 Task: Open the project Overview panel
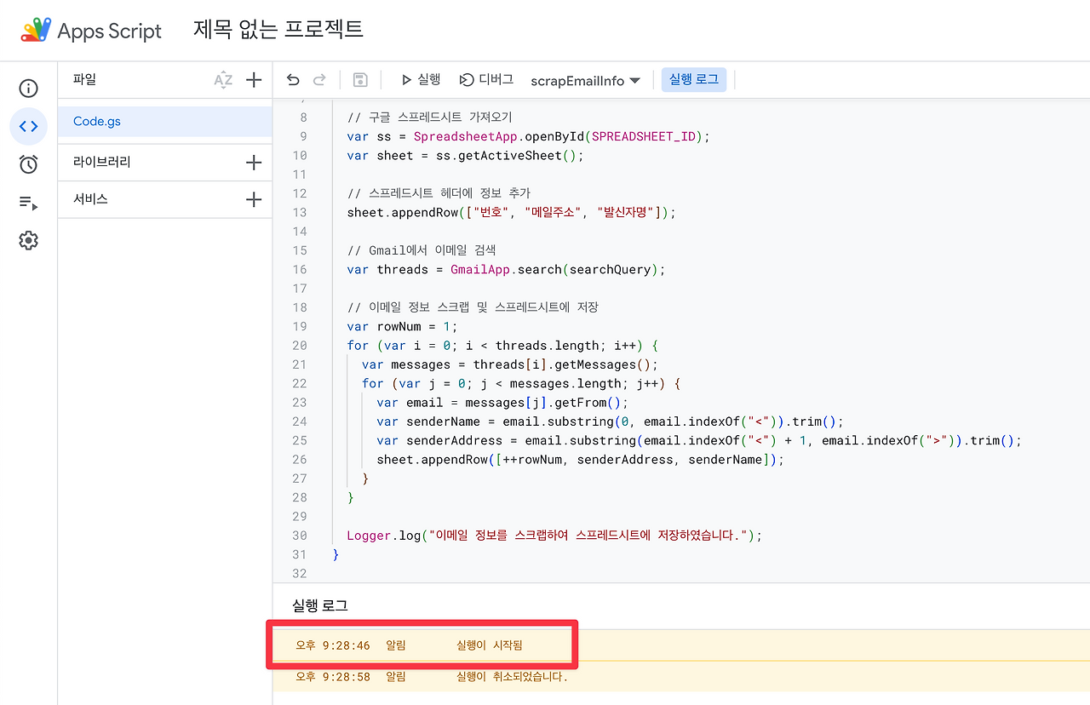[x=28, y=88]
